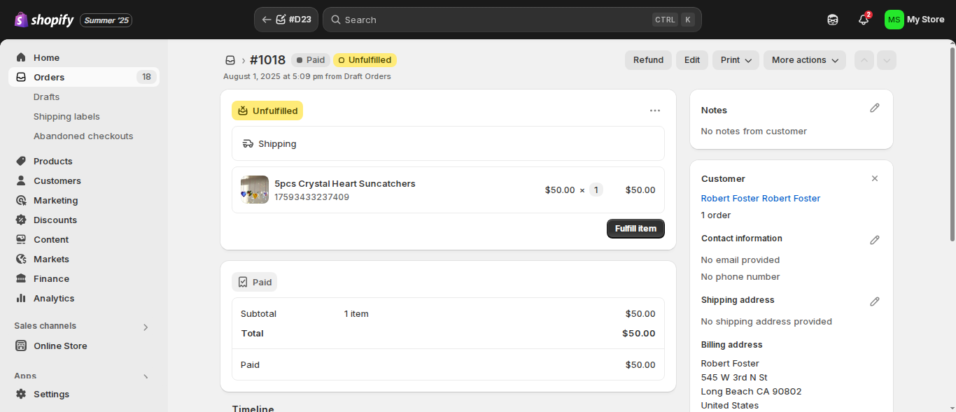Click the orders inbox breadcrumb icon
Image resolution: width=956 pixels, height=412 pixels.
pos(230,60)
